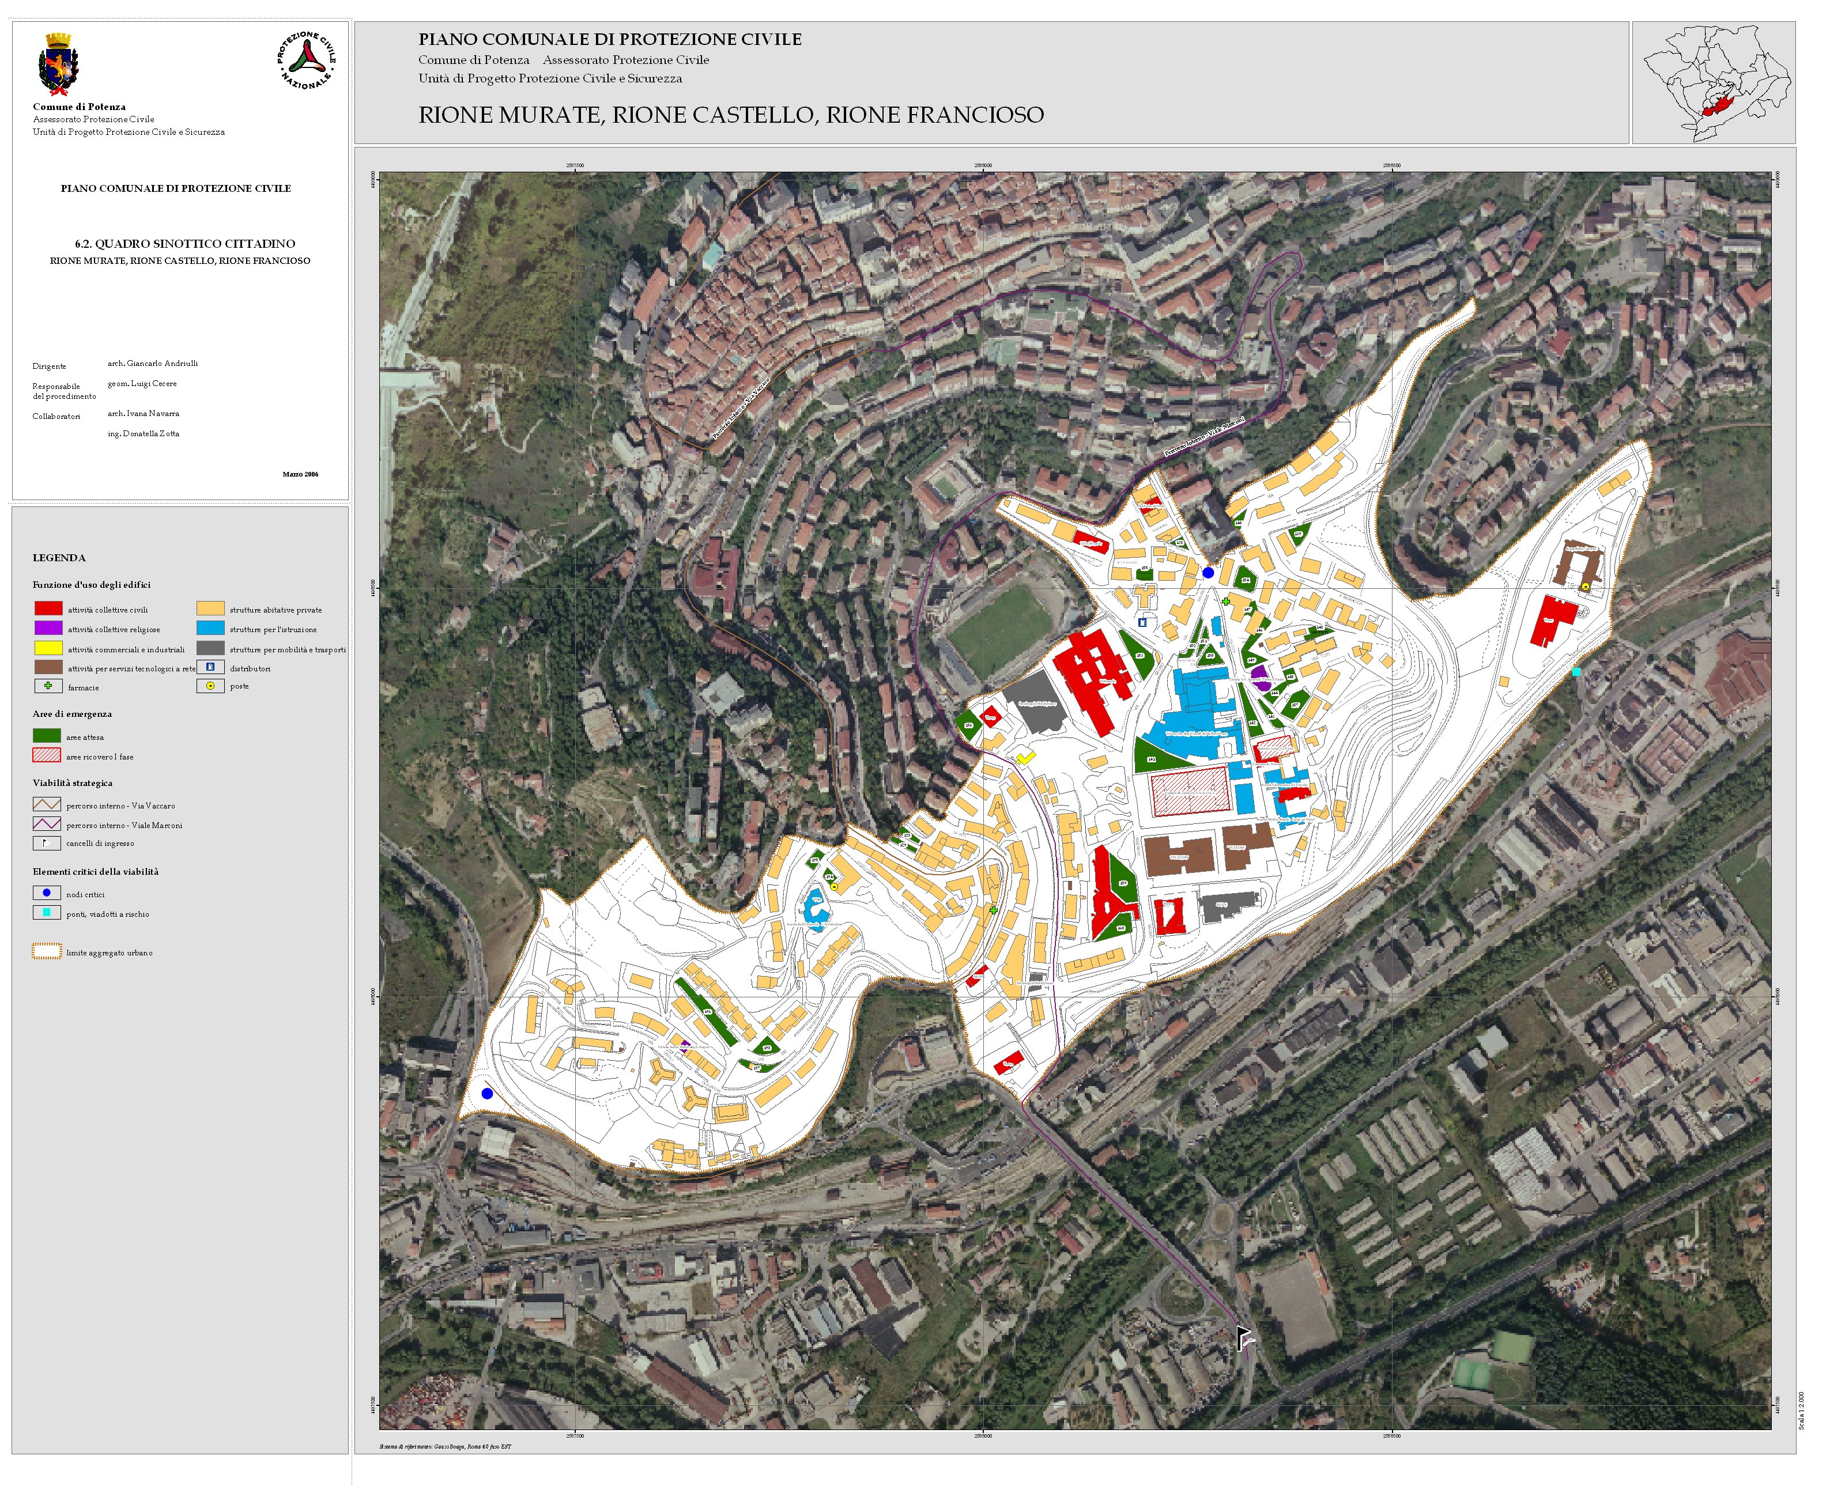
Task: Click the light blue strutture per l'istruzione swatch
Action: click(210, 628)
